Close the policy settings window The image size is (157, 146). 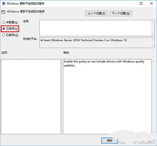pyautogui.click(x=152, y=4)
